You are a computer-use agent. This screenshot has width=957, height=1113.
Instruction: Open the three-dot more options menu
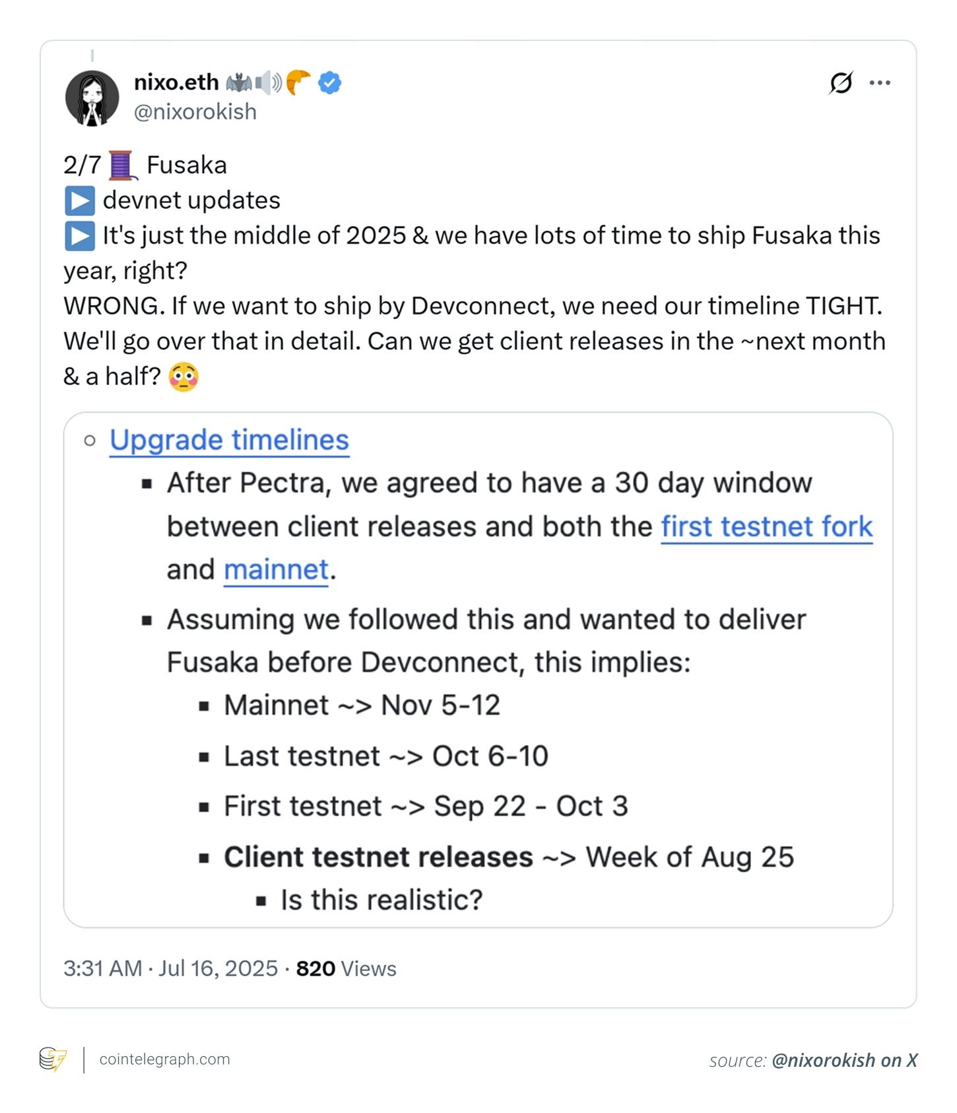(880, 83)
